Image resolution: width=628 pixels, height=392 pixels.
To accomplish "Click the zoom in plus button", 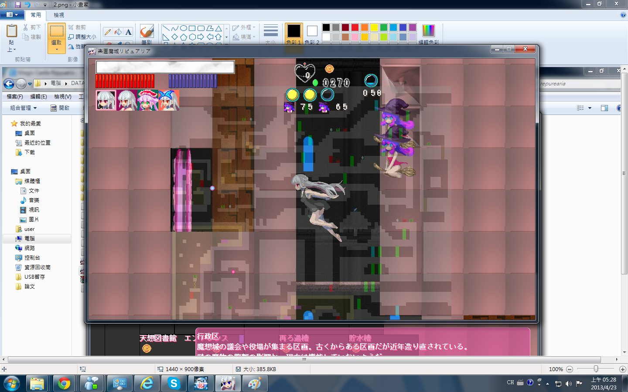I will coord(622,369).
